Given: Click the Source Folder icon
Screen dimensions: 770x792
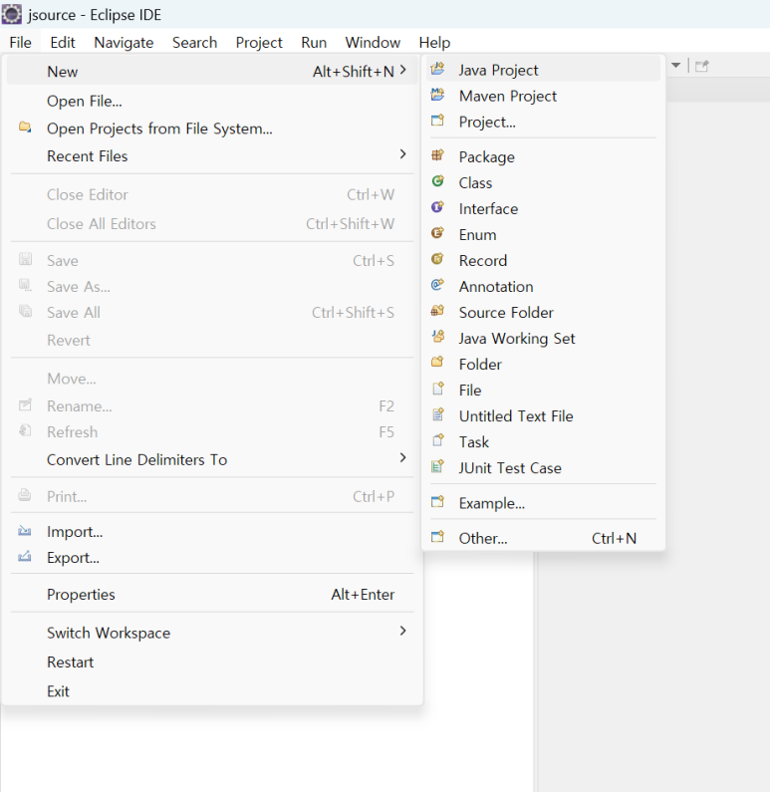Looking at the screenshot, I should [437, 311].
